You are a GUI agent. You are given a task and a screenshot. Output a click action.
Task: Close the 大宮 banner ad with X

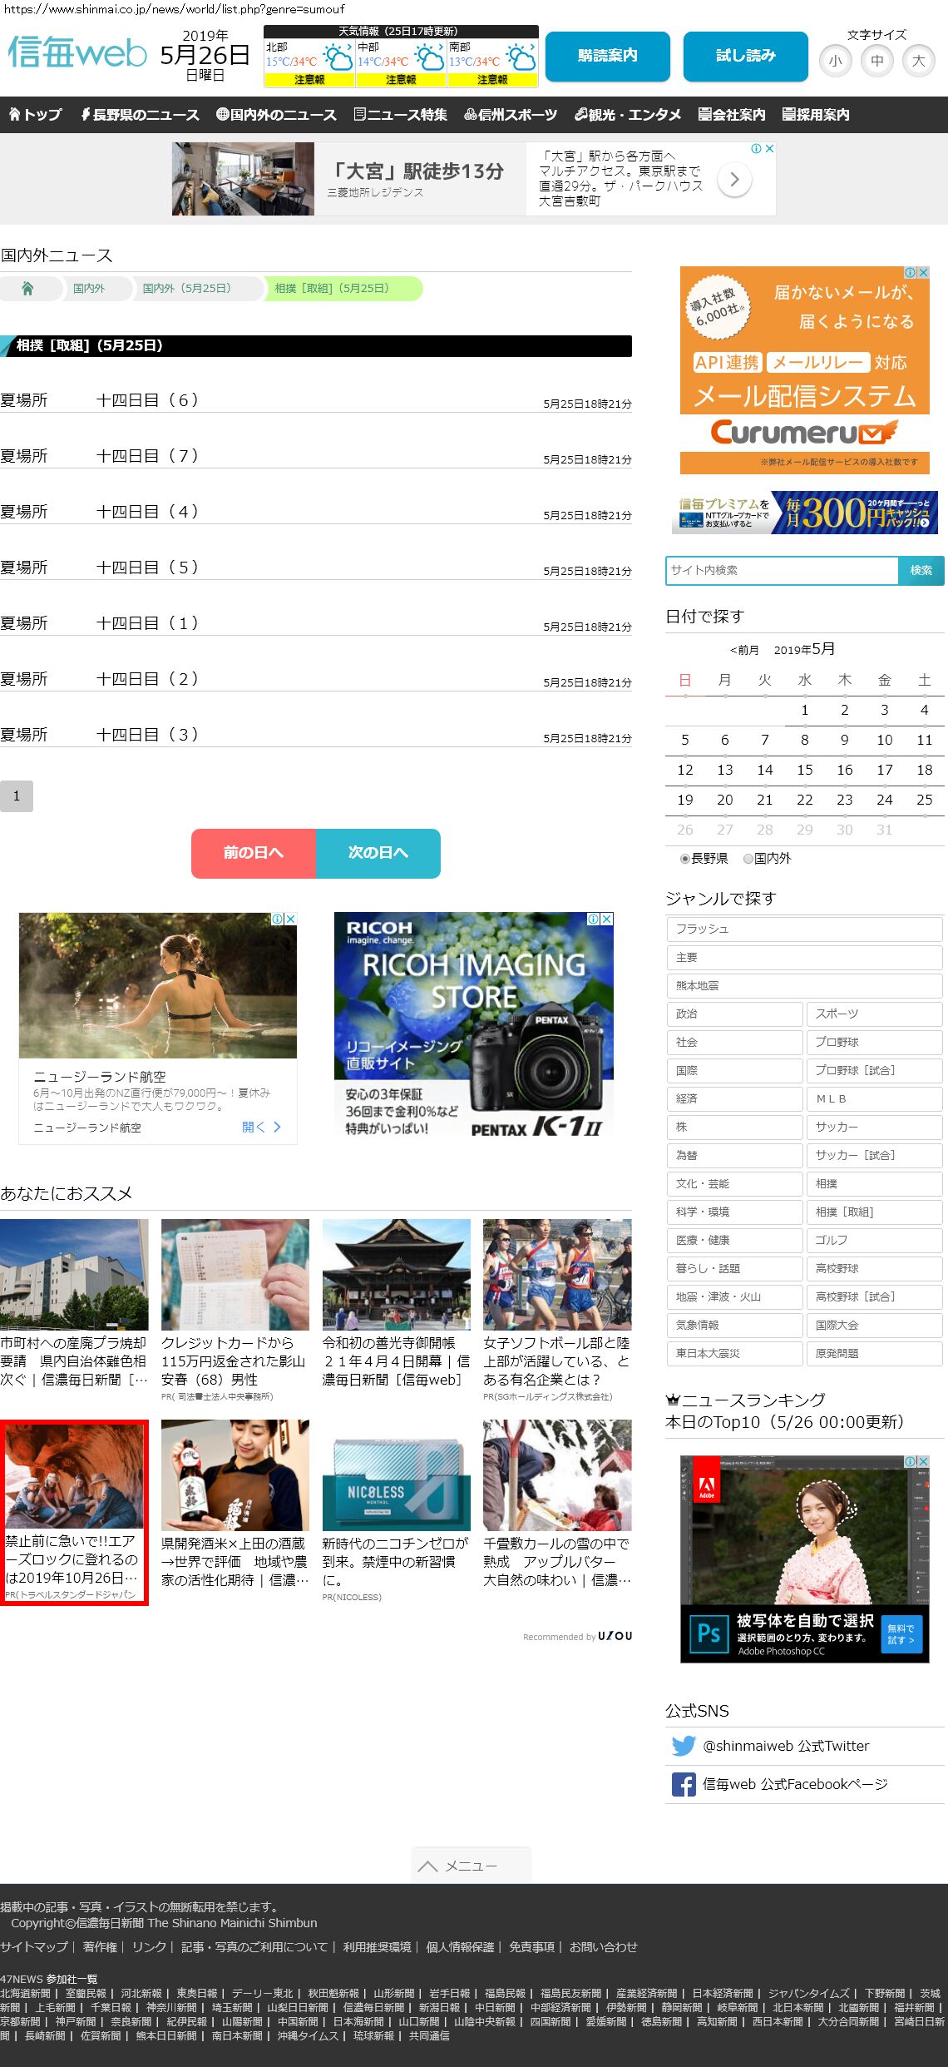click(769, 149)
